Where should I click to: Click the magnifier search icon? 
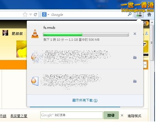(x=129, y=14)
